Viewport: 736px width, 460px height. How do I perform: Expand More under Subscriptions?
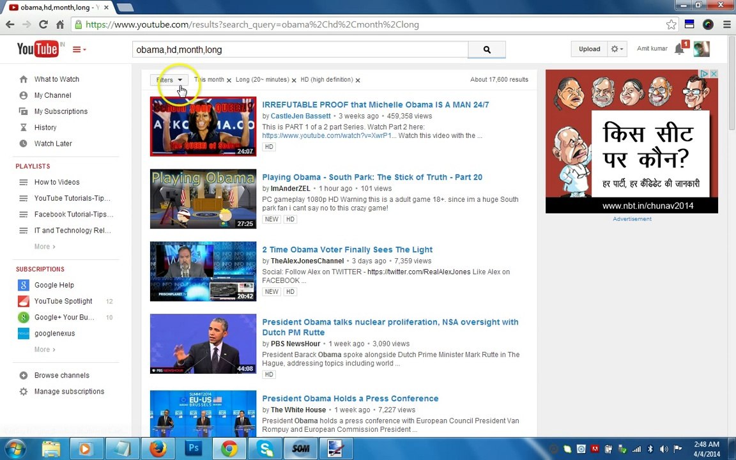(45, 349)
